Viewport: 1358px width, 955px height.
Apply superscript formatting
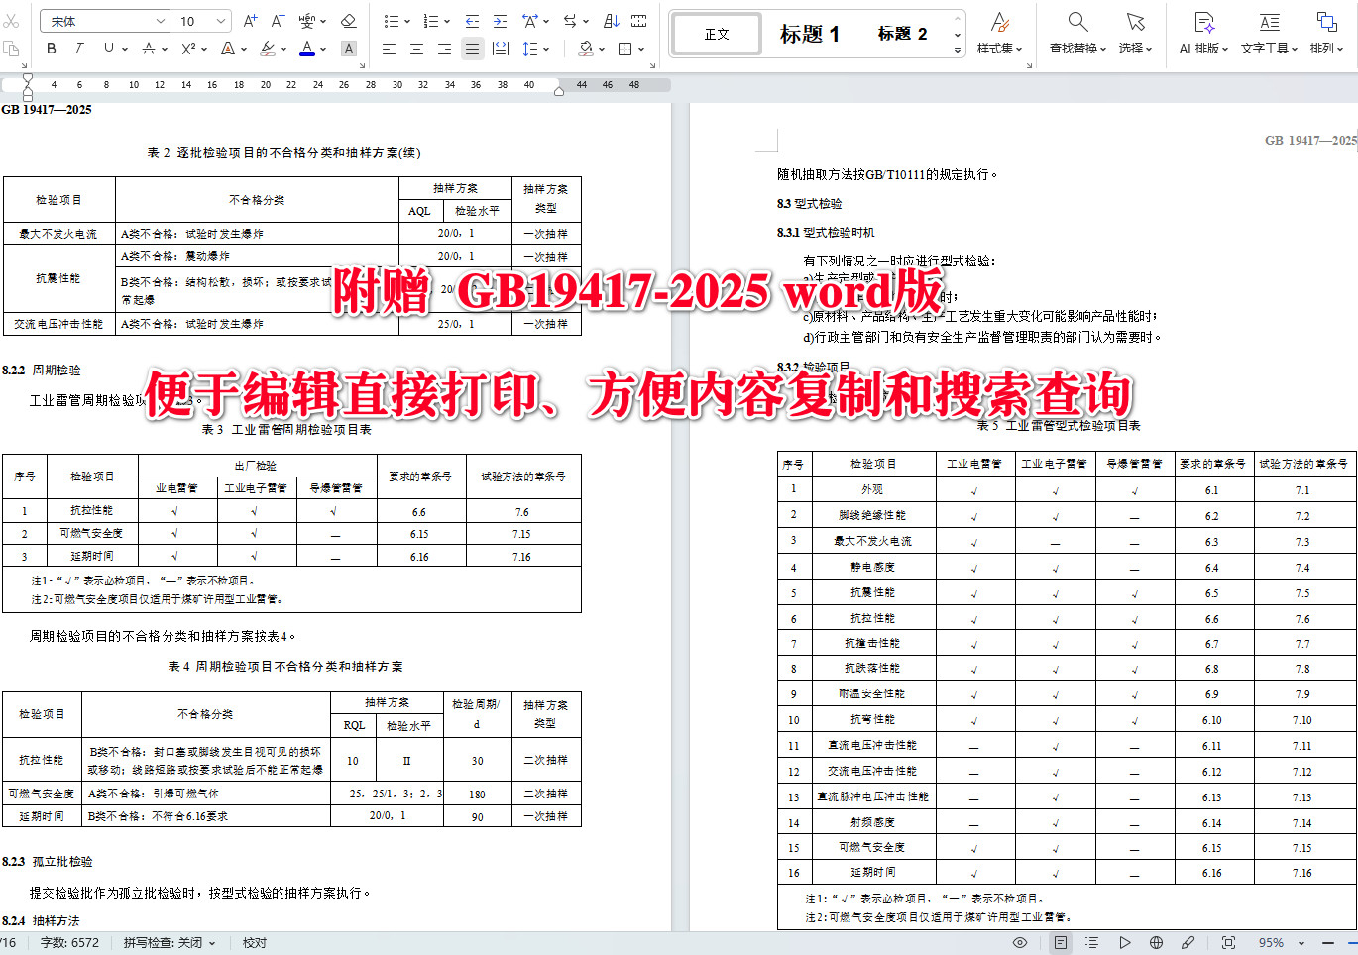[x=187, y=48]
